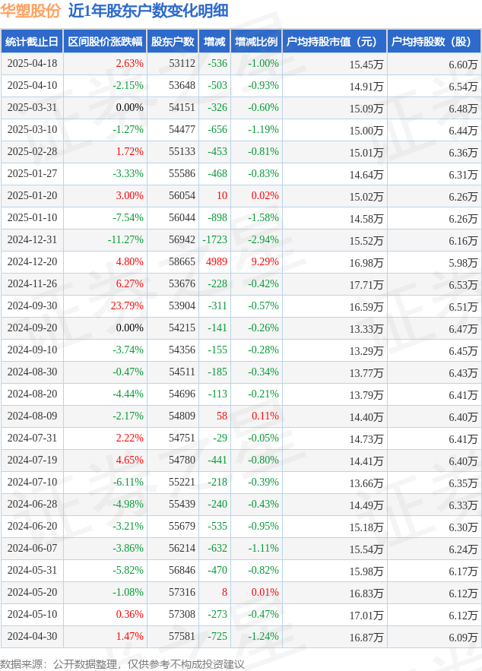Viewport: 482px width, 671px height.
Task: Click the 股东户数 column header
Action: pos(173,42)
